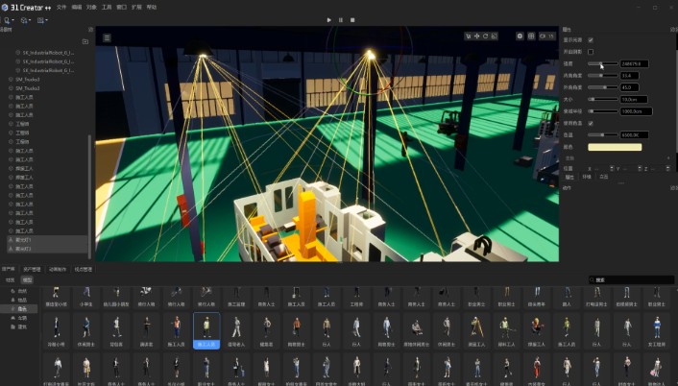Click the add folder icon in outliner
The width and height of the screenshot is (678, 386).
[86, 42]
